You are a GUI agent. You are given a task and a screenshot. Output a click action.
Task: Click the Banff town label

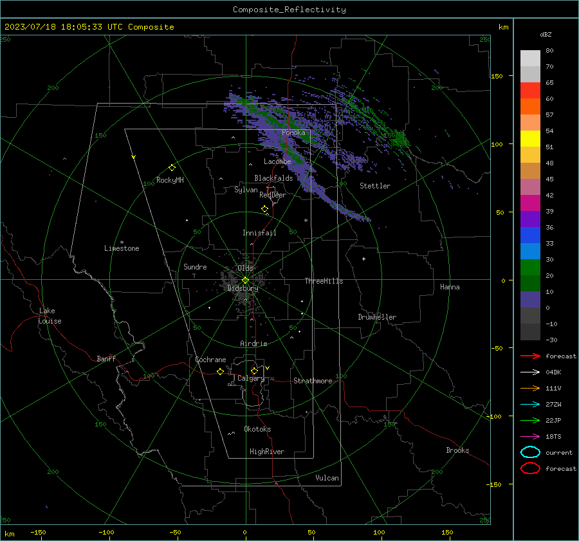(x=106, y=358)
